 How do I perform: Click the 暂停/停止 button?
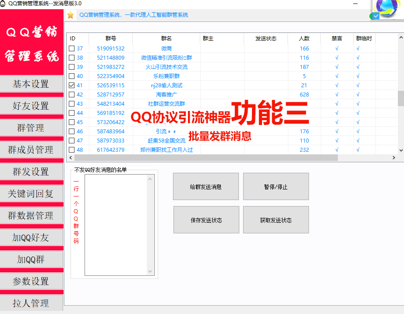[276, 187]
